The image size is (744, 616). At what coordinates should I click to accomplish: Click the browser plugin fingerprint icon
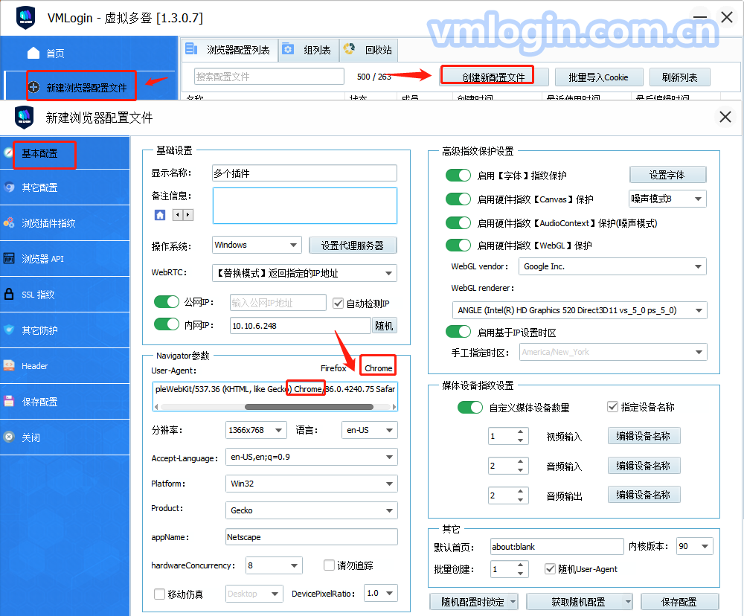coord(10,223)
